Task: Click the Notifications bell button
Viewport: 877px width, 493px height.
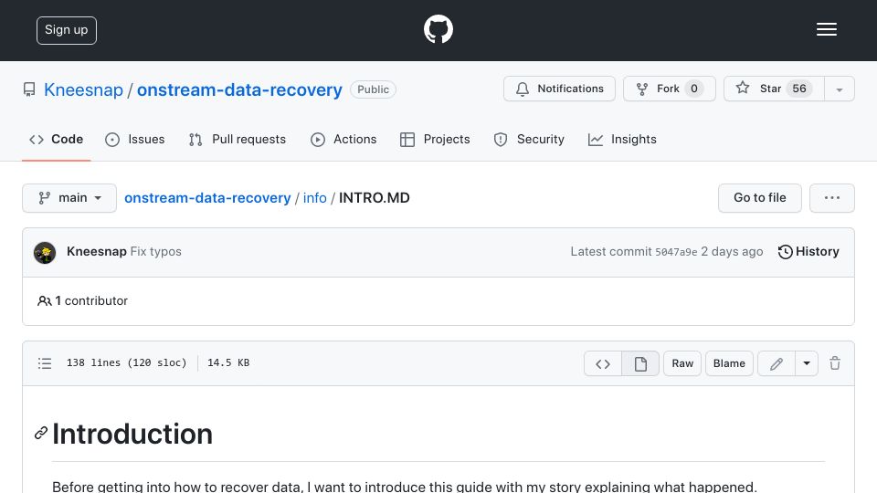Action: [559, 89]
